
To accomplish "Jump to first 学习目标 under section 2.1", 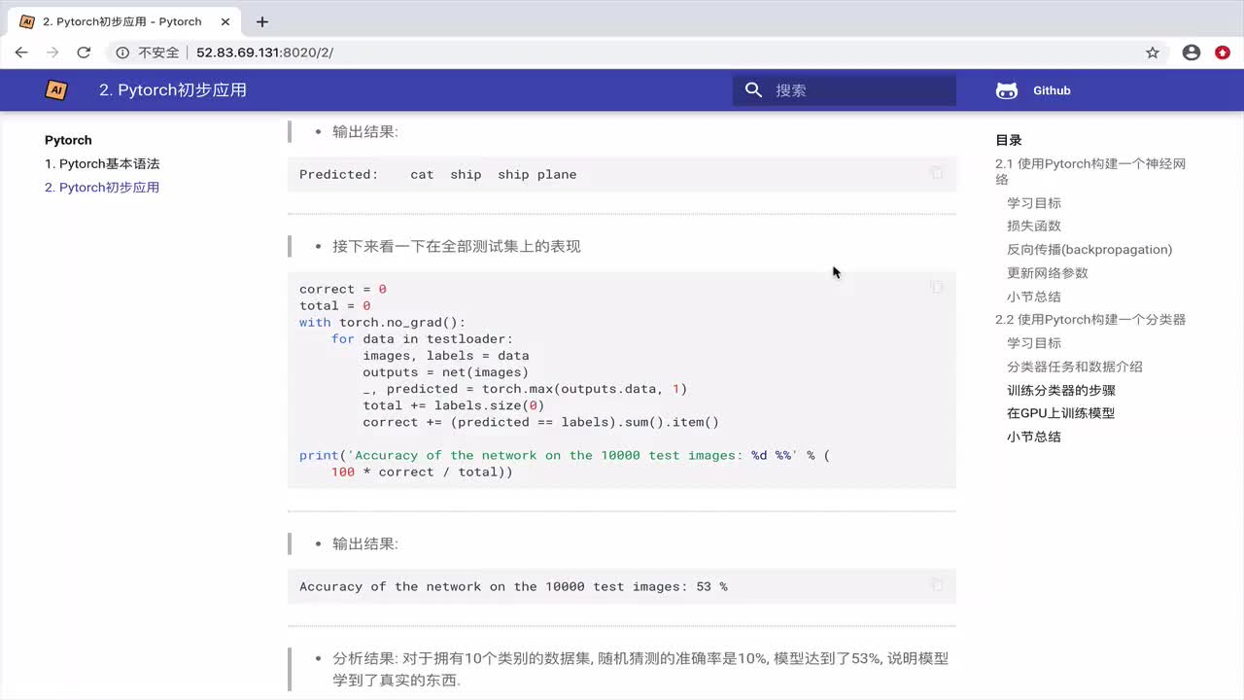I will coord(1034,203).
